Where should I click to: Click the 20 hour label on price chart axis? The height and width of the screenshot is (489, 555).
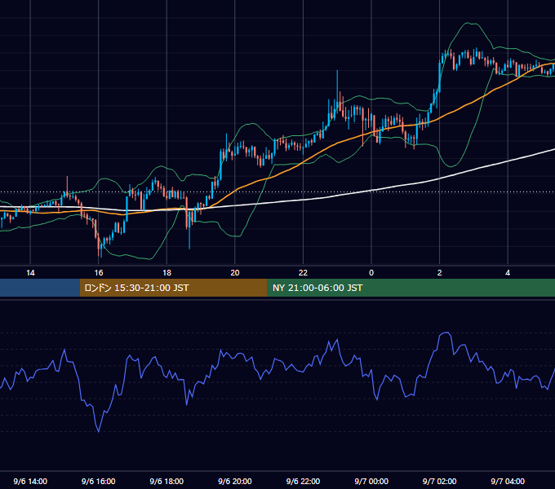pyautogui.click(x=235, y=273)
